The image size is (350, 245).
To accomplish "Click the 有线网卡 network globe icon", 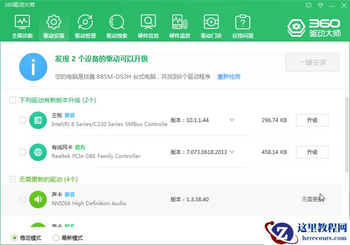I will coord(38,152).
